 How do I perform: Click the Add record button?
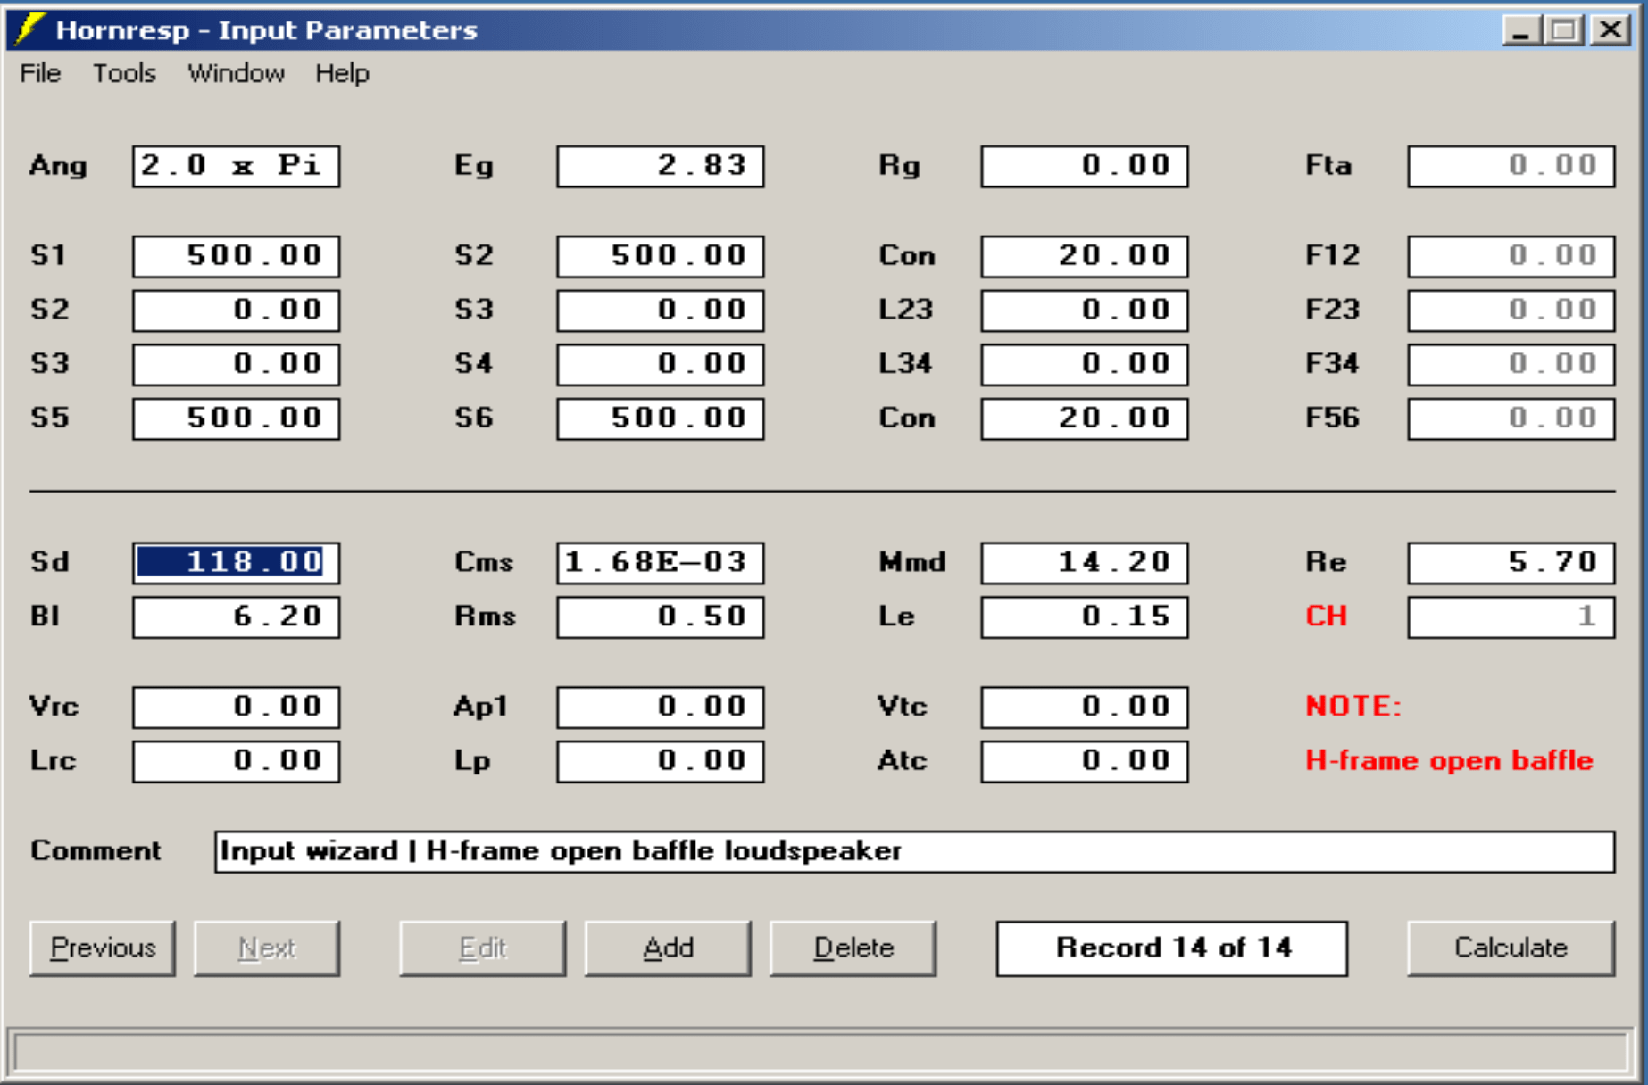coord(668,948)
